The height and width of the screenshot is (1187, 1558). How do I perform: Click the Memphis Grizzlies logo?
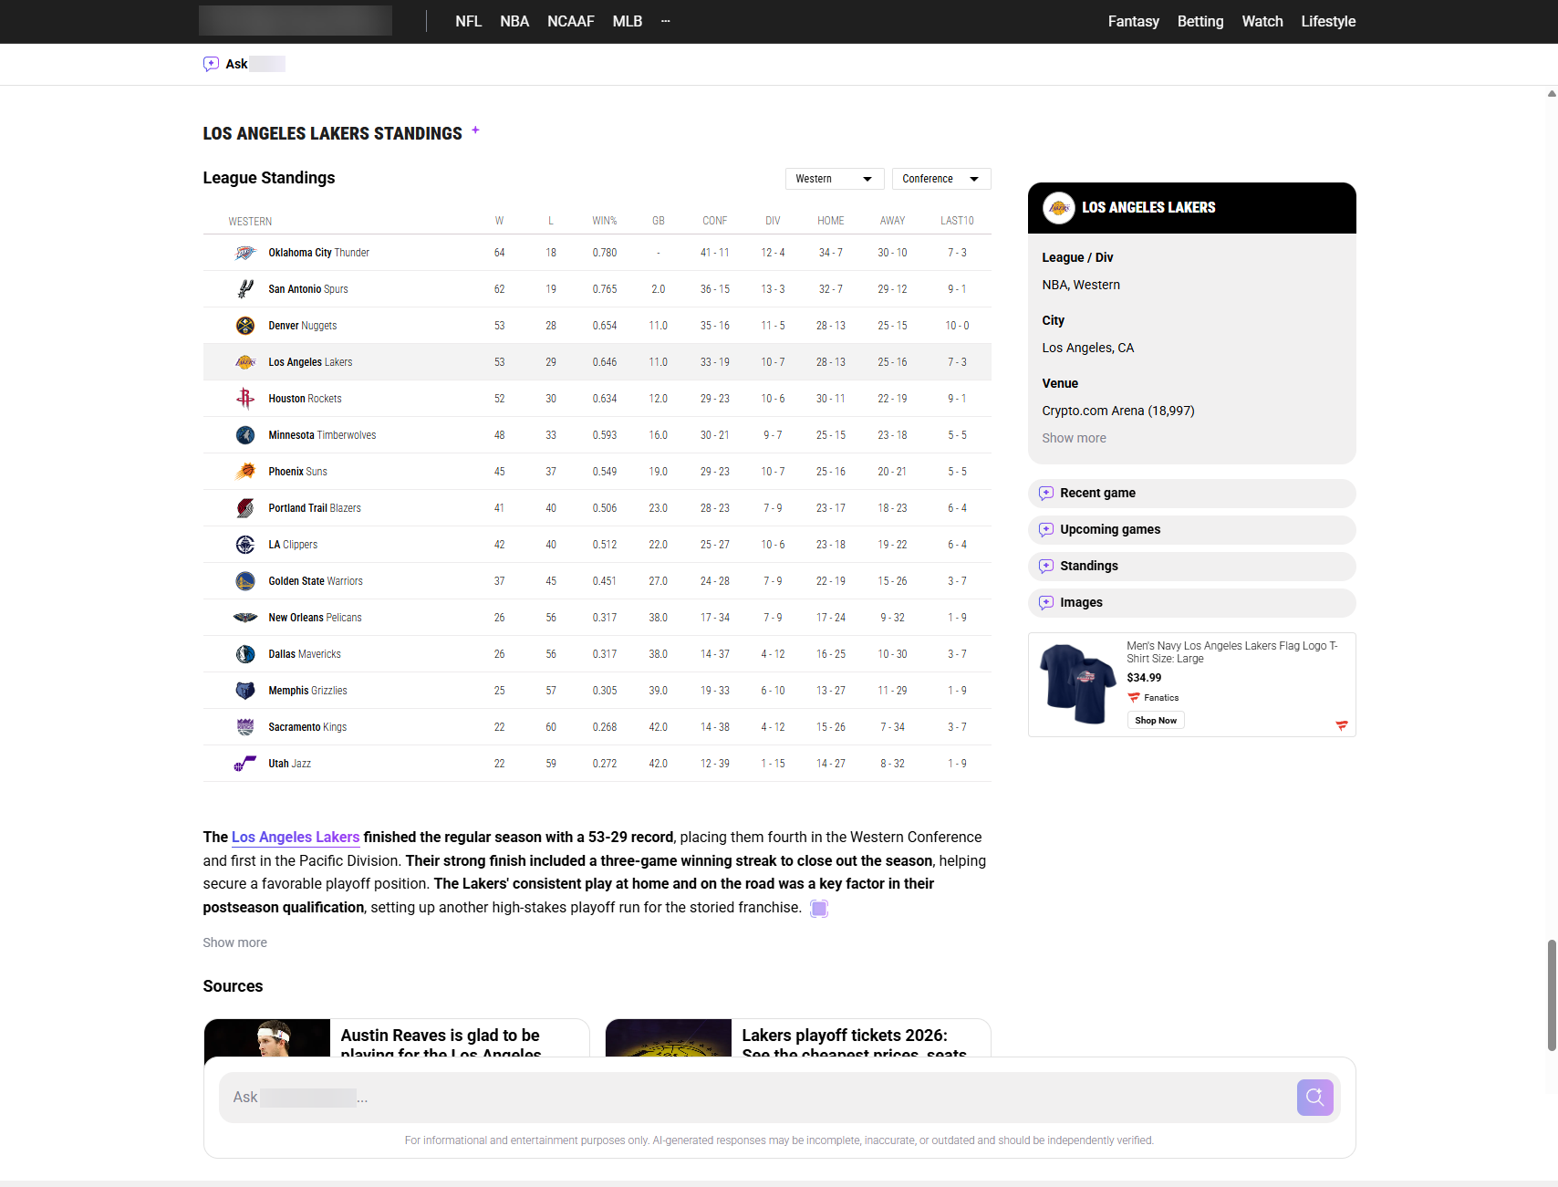point(245,691)
